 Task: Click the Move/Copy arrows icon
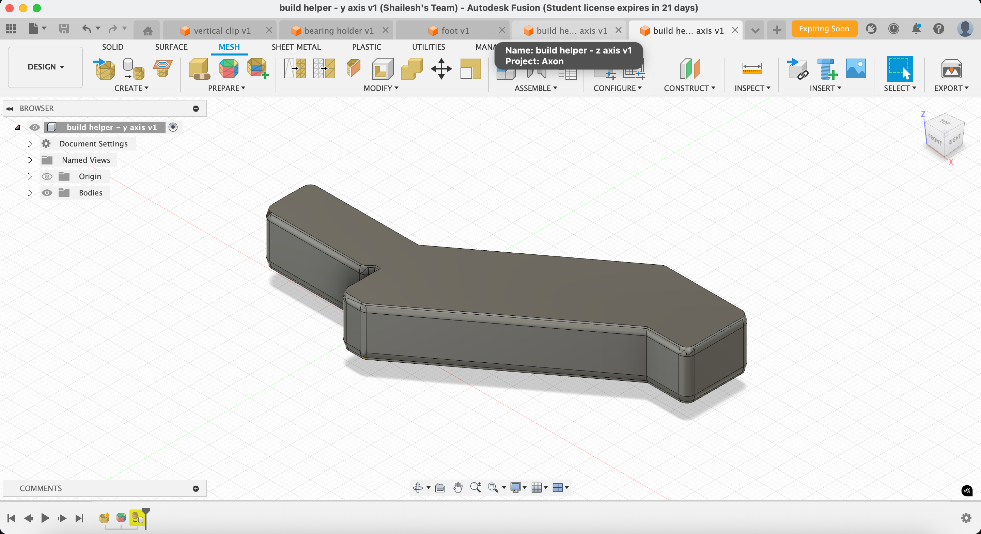441,69
